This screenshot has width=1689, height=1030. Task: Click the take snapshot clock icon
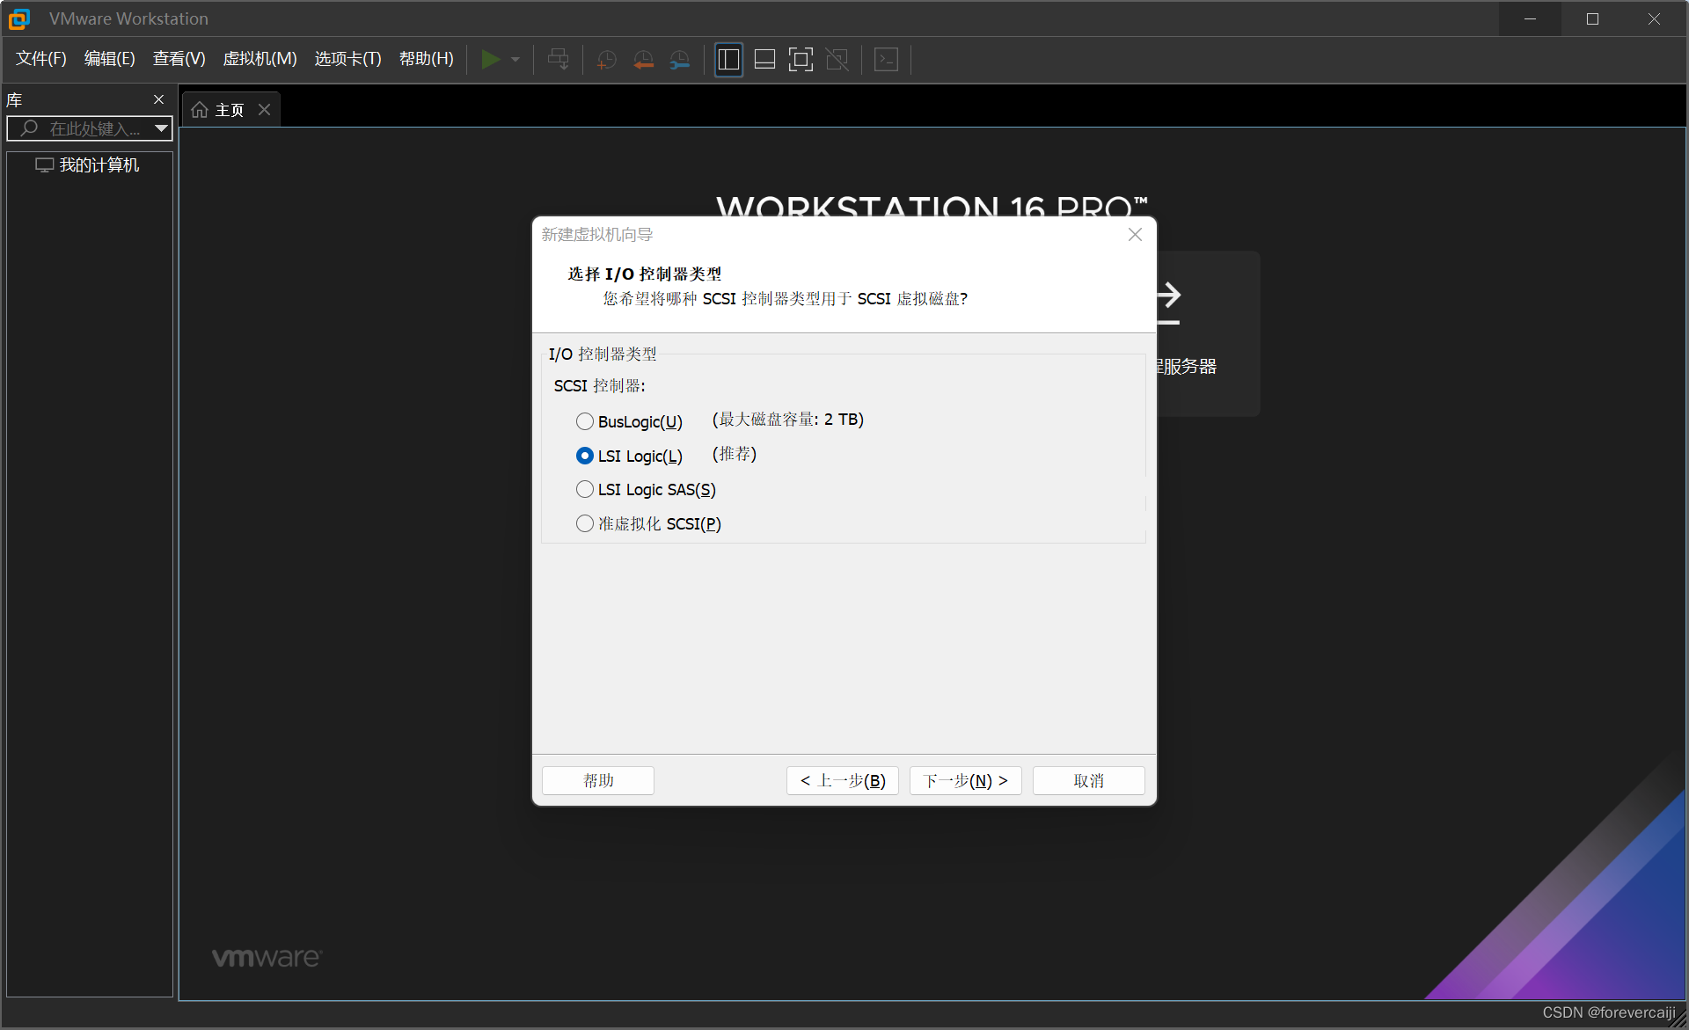coord(606,60)
